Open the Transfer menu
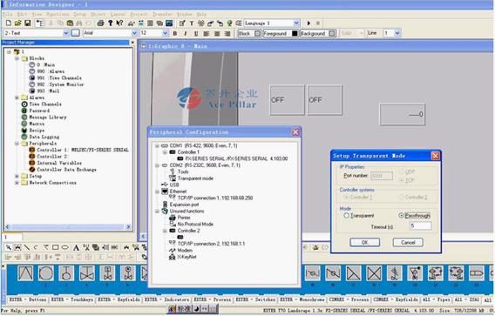The image size is (495, 316). tap(162, 14)
